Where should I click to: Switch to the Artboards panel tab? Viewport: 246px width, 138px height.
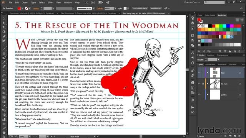(x=222, y=64)
